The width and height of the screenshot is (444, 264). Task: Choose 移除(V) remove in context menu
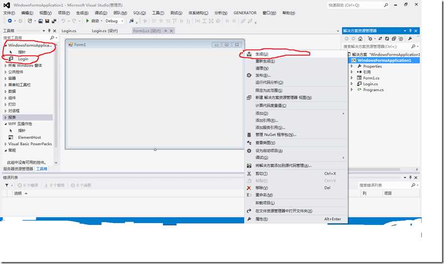coord(296,188)
